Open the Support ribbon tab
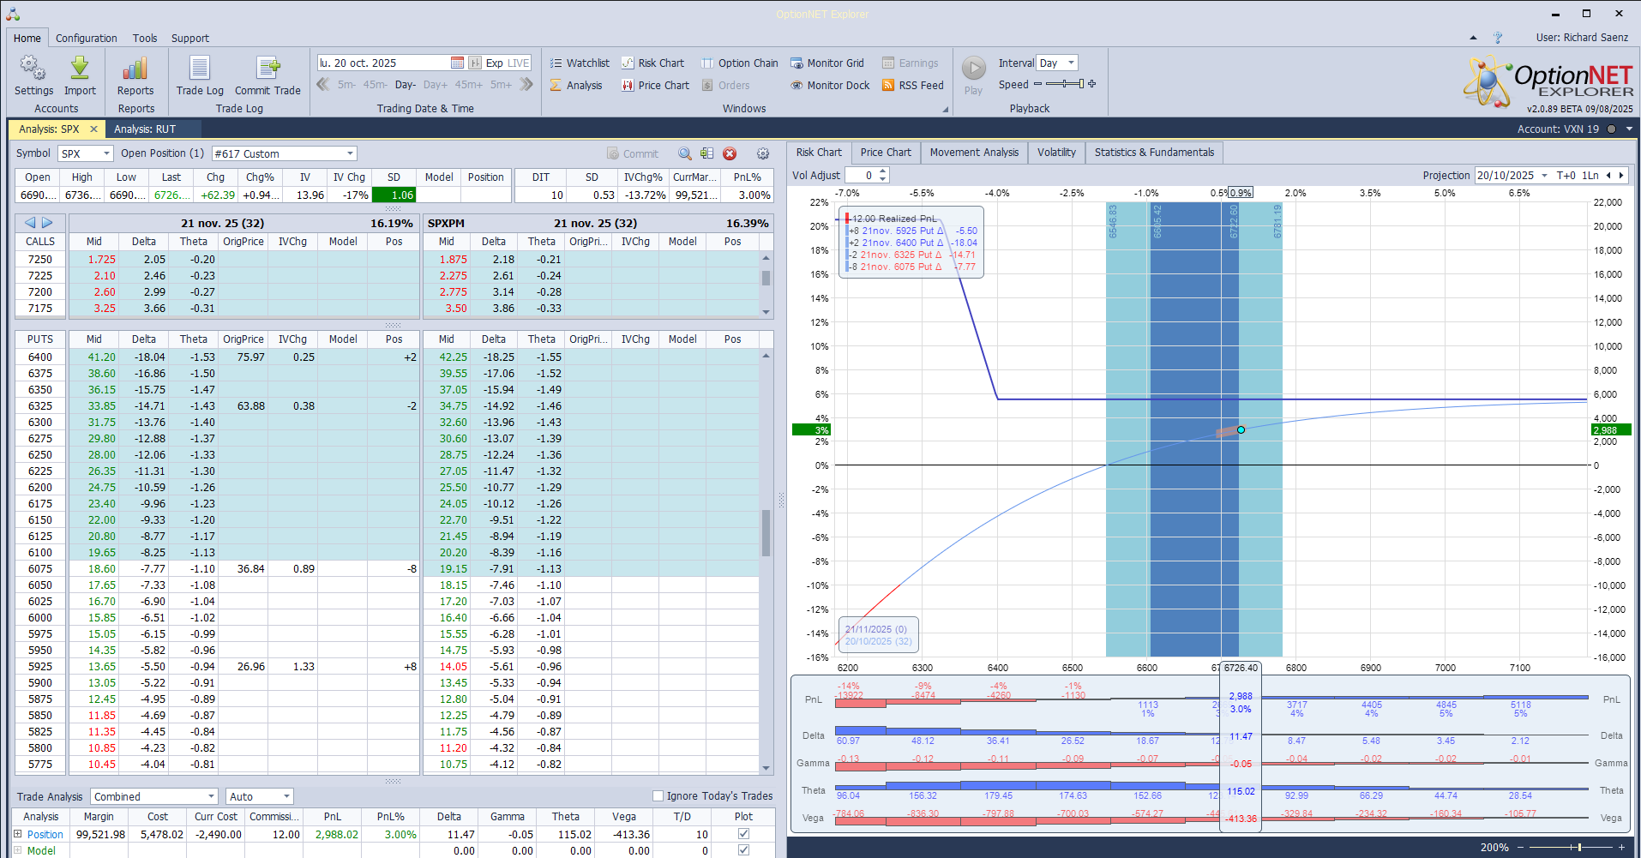 point(190,38)
